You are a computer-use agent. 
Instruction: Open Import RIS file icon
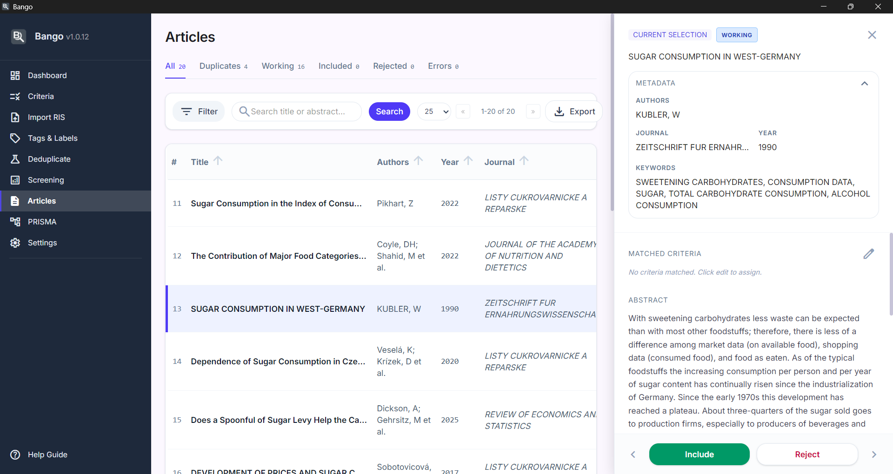[15, 117]
